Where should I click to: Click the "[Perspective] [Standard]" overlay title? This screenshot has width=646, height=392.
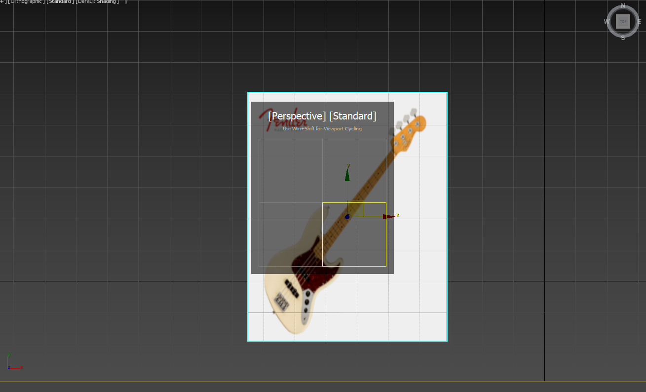(x=322, y=116)
